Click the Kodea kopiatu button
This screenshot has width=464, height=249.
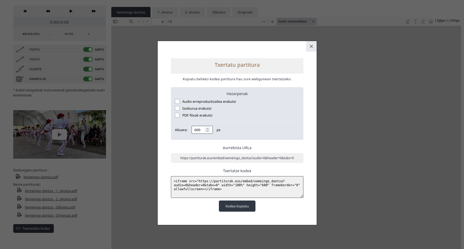[237, 206]
